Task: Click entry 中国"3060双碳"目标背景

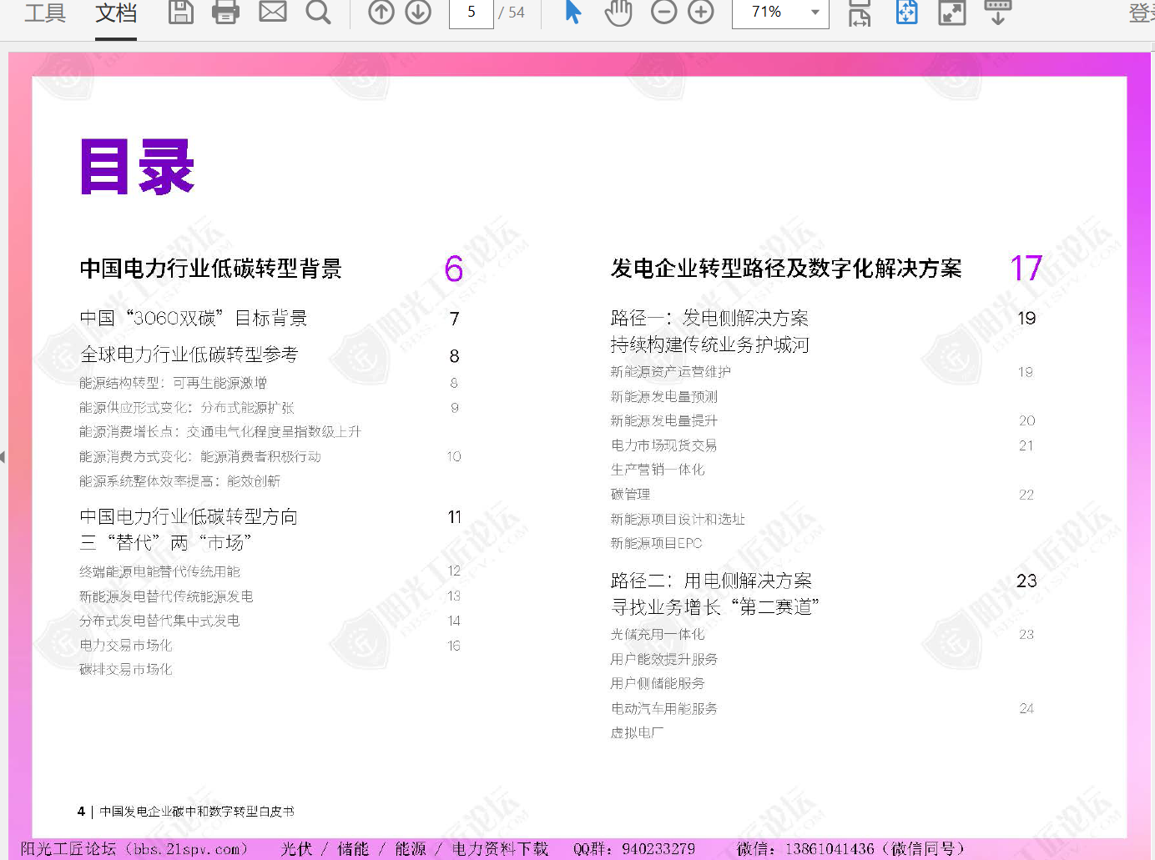Action: click(194, 318)
